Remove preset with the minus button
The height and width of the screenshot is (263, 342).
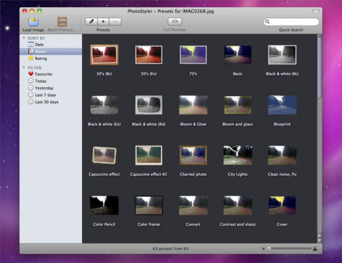[115, 21]
